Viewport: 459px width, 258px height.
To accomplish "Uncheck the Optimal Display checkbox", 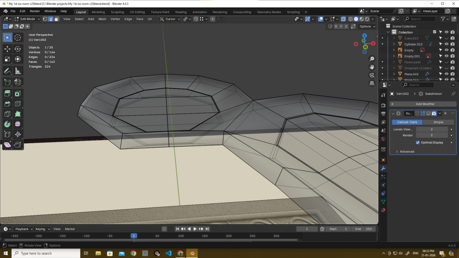I will (x=418, y=143).
